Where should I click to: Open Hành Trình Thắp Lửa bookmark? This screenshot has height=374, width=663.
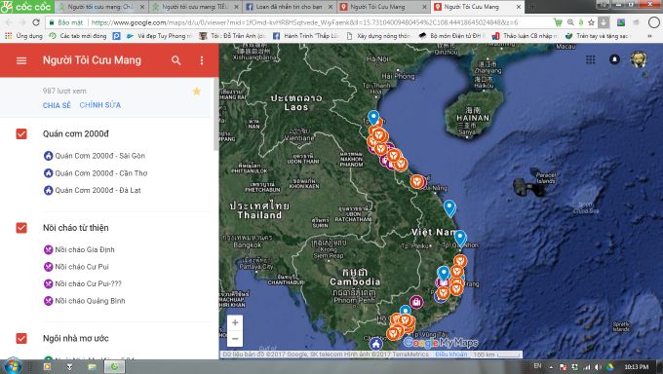pos(306,36)
